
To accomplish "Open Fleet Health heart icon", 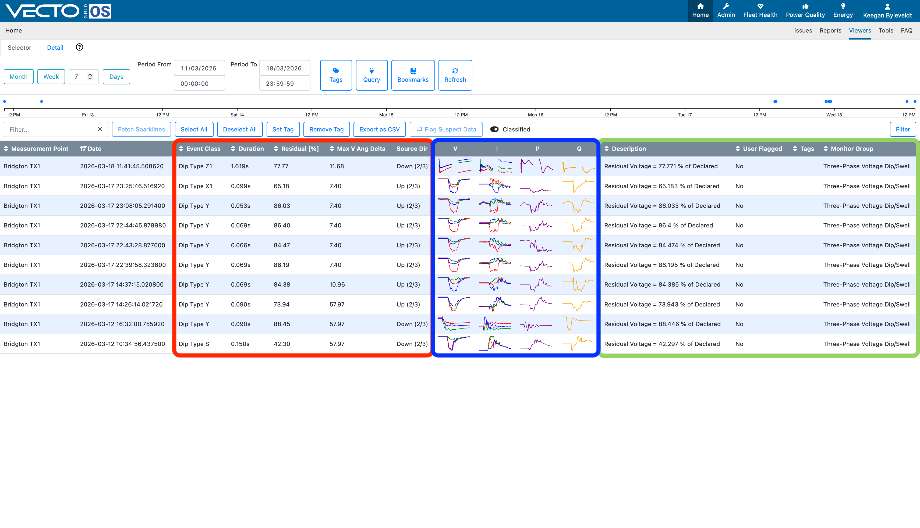I will pos(760,11).
